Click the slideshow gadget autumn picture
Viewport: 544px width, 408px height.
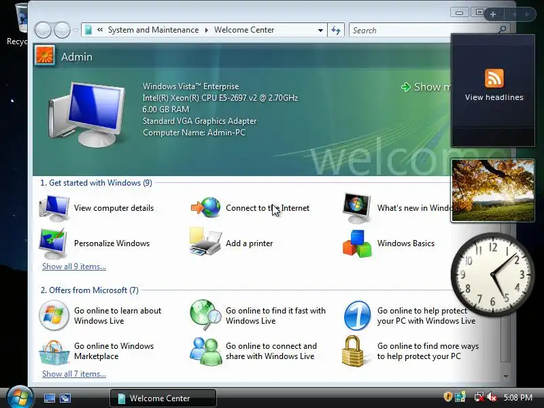[x=492, y=190]
